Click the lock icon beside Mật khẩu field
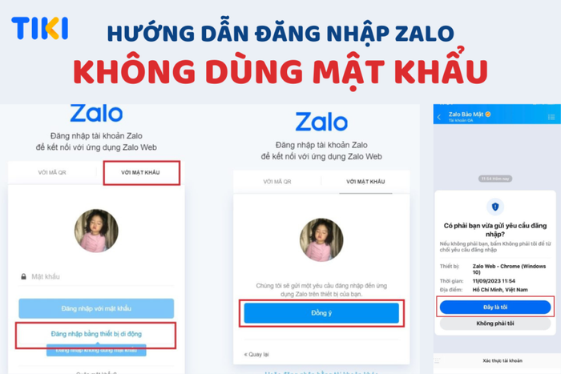This screenshot has height=374, width=561. click(x=23, y=276)
